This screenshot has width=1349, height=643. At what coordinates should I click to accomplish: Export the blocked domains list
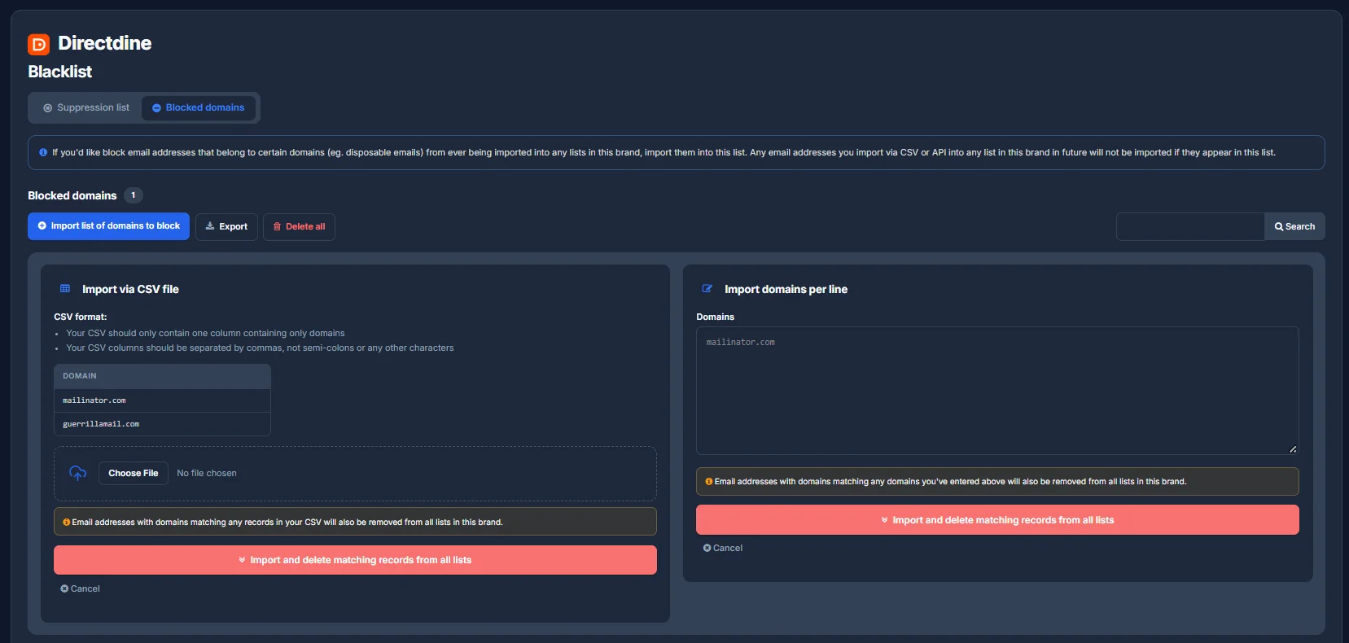(x=226, y=226)
